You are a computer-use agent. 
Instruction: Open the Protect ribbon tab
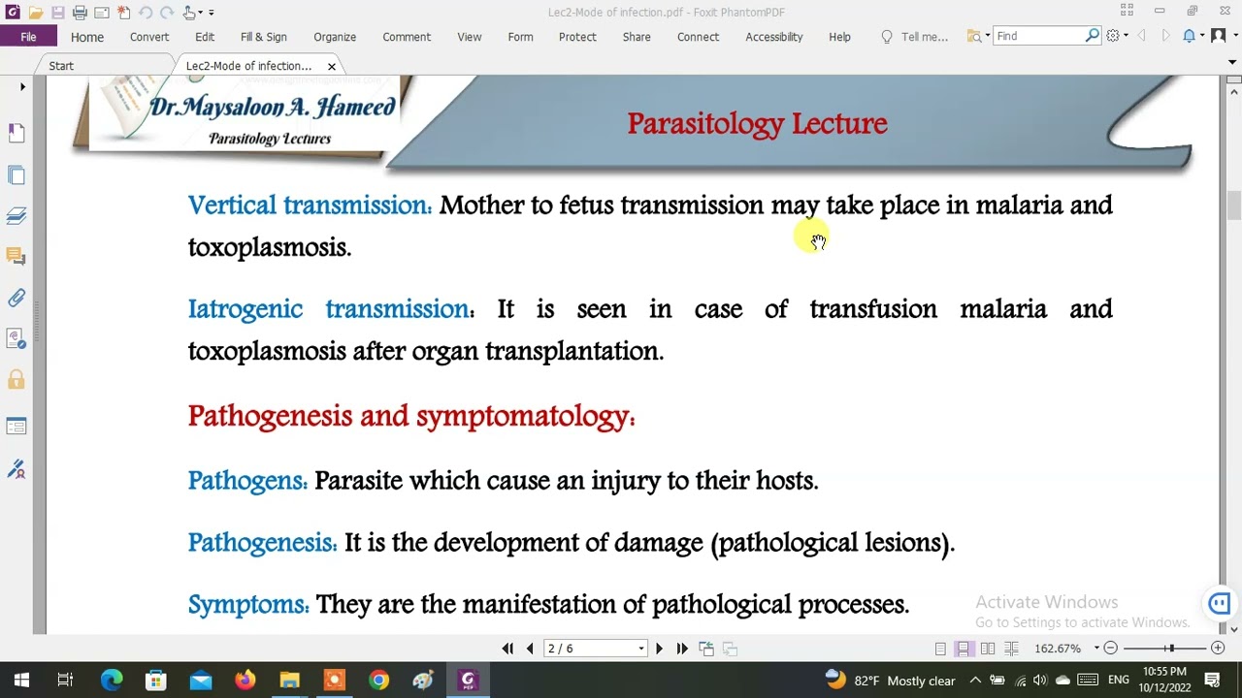click(577, 37)
